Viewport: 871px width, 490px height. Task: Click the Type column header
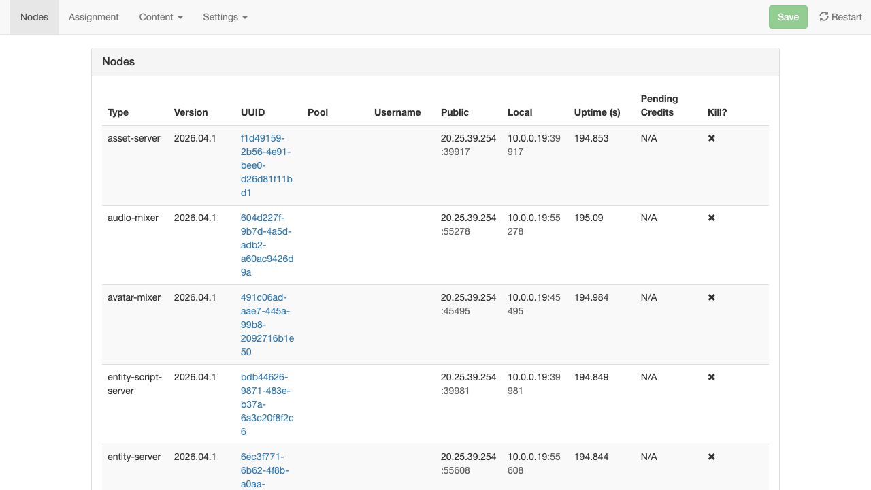118,112
